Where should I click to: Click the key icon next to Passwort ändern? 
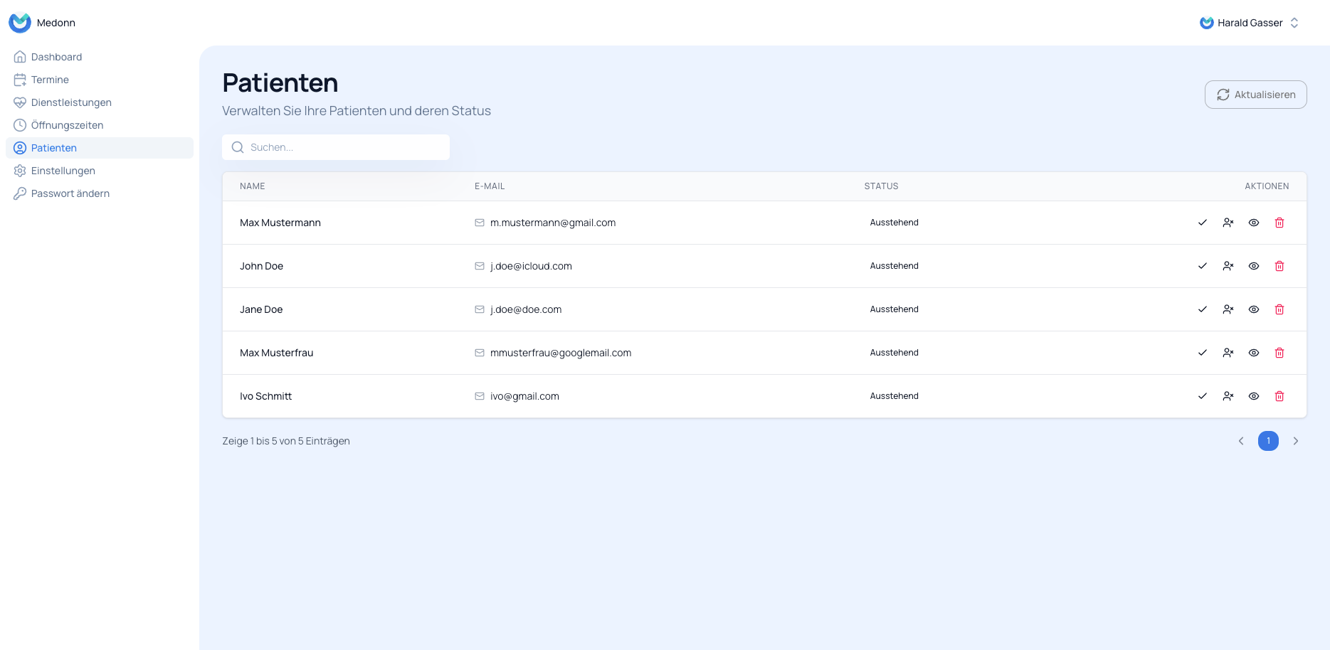point(20,193)
